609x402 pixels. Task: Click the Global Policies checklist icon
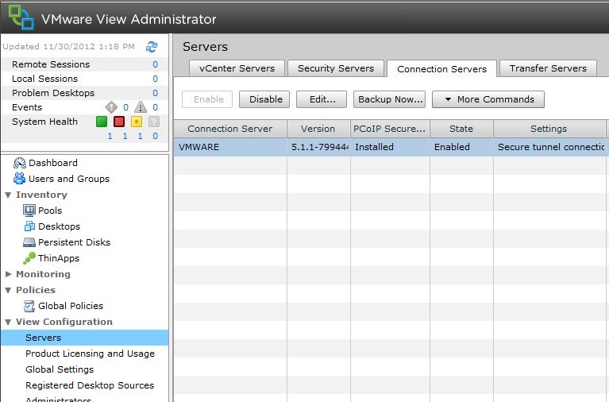click(29, 306)
